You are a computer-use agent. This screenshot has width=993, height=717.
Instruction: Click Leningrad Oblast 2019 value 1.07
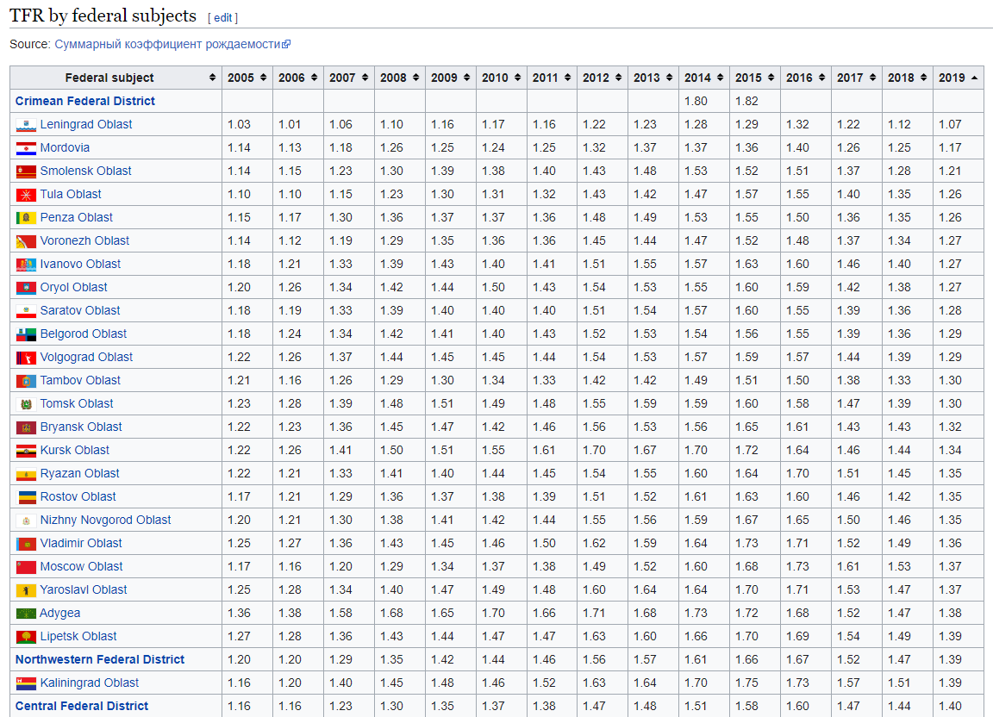coord(950,124)
